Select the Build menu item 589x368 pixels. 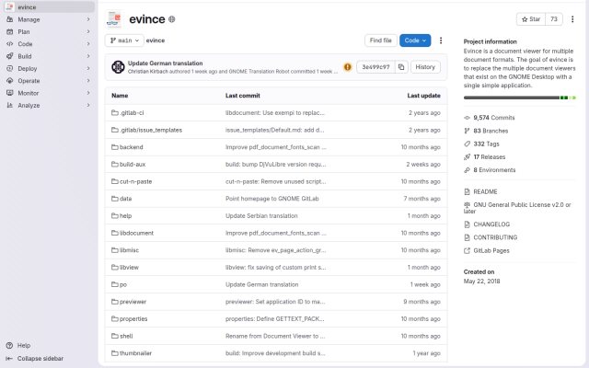click(49, 56)
